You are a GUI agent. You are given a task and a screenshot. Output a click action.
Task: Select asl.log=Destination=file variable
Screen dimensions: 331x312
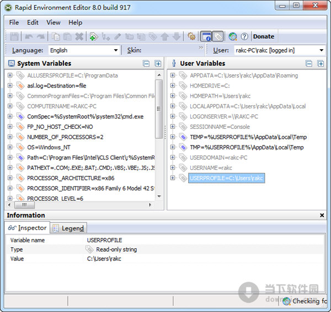point(57,86)
